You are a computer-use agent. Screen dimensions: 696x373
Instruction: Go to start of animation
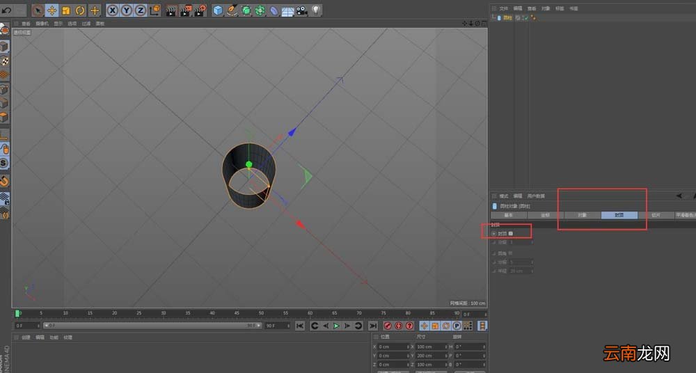pos(300,326)
